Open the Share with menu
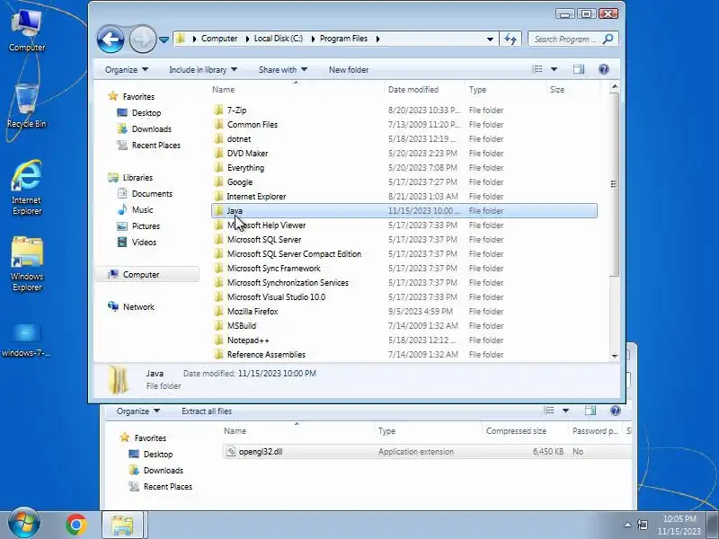This screenshot has height=539, width=719. 282,70
